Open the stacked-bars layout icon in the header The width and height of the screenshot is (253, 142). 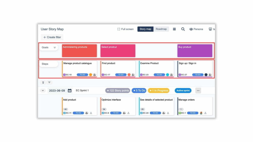pos(174,29)
